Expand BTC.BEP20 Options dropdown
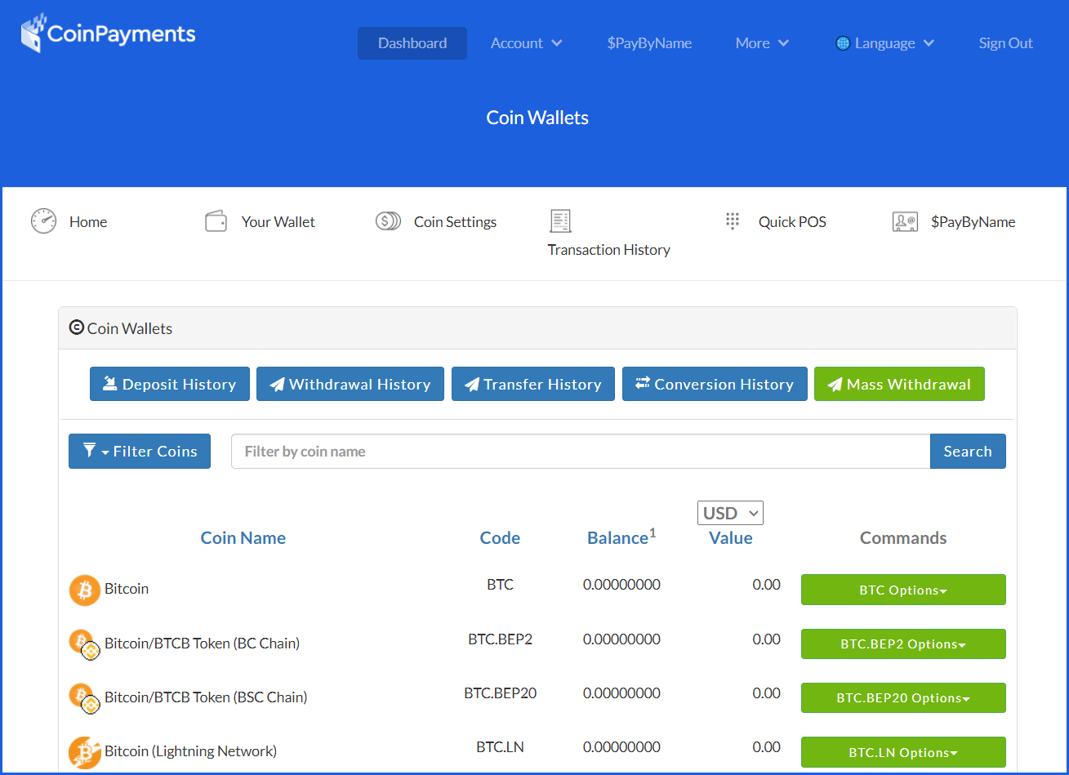1069x775 pixels. (903, 698)
